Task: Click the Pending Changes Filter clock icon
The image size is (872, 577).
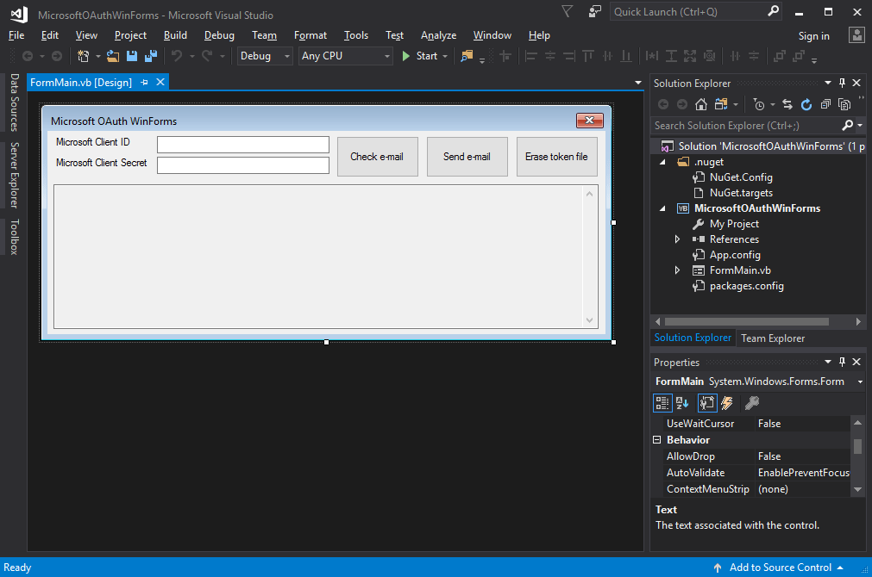Action: pyautogui.click(x=759, y=104)
